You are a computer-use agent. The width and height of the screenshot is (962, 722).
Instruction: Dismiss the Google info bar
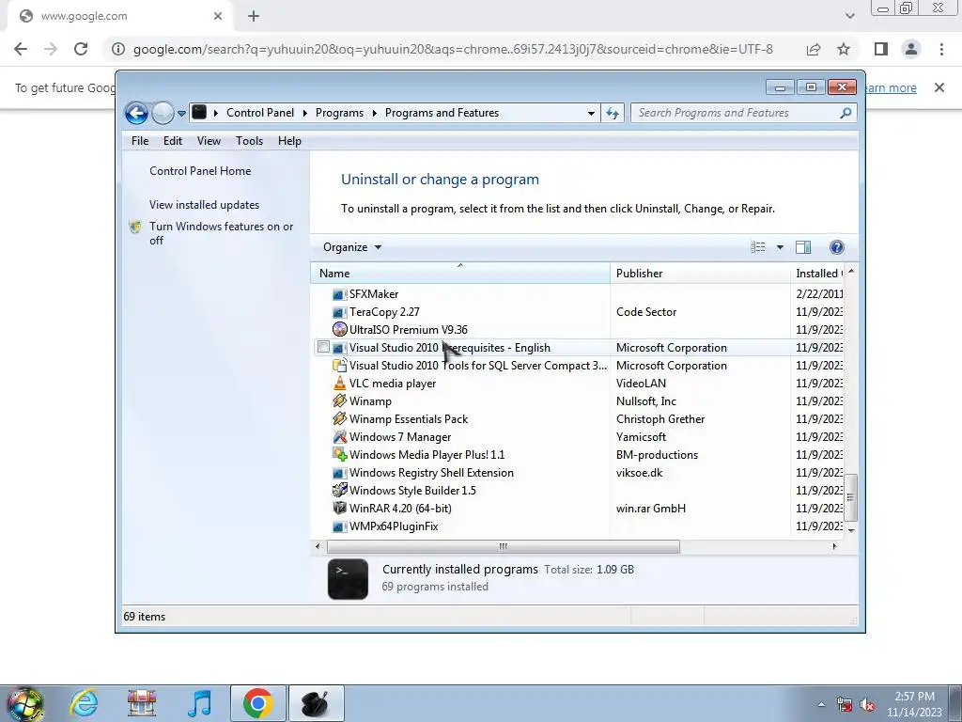coord(939,87)
